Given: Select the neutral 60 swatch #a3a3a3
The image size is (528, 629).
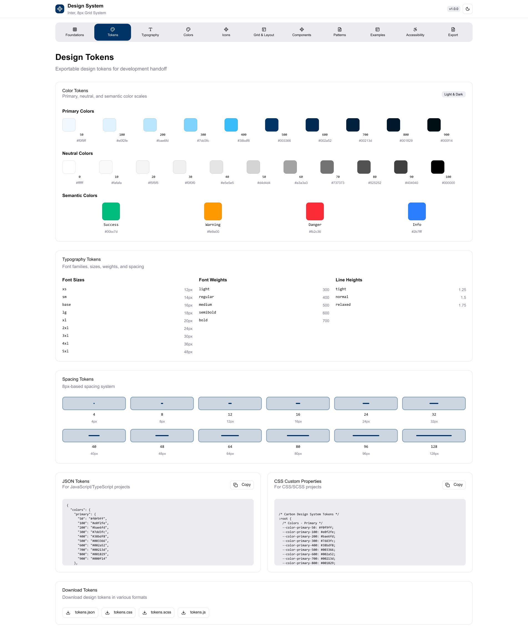Looking at the screenshot, I should (290, 167).
